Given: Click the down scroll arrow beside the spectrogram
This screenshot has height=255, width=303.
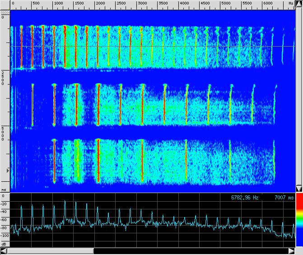Looking at the screenshot, I should 298,188.
